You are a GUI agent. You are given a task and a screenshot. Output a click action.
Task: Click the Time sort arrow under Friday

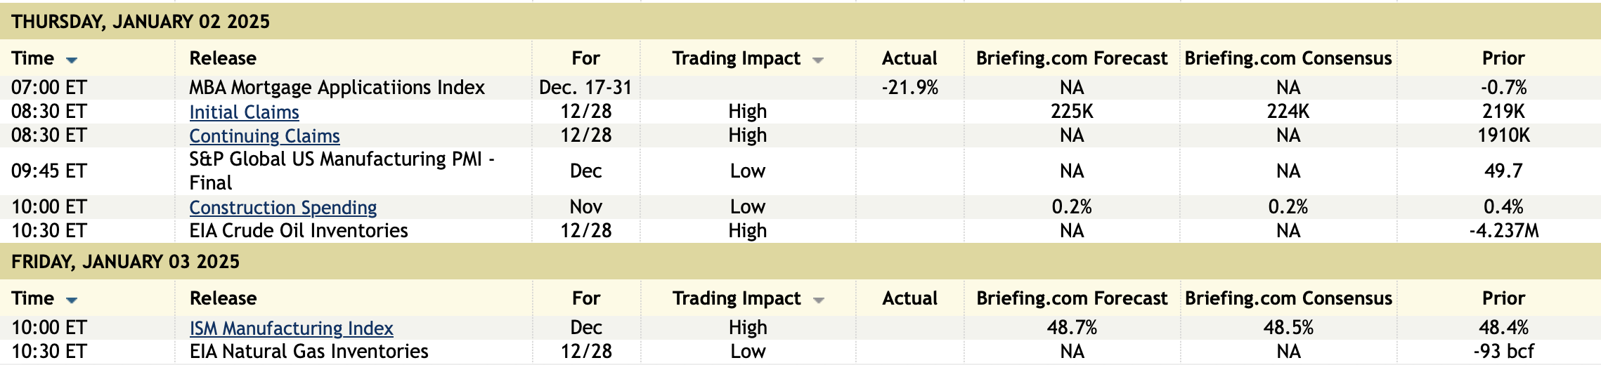click(x=72, y=300)
